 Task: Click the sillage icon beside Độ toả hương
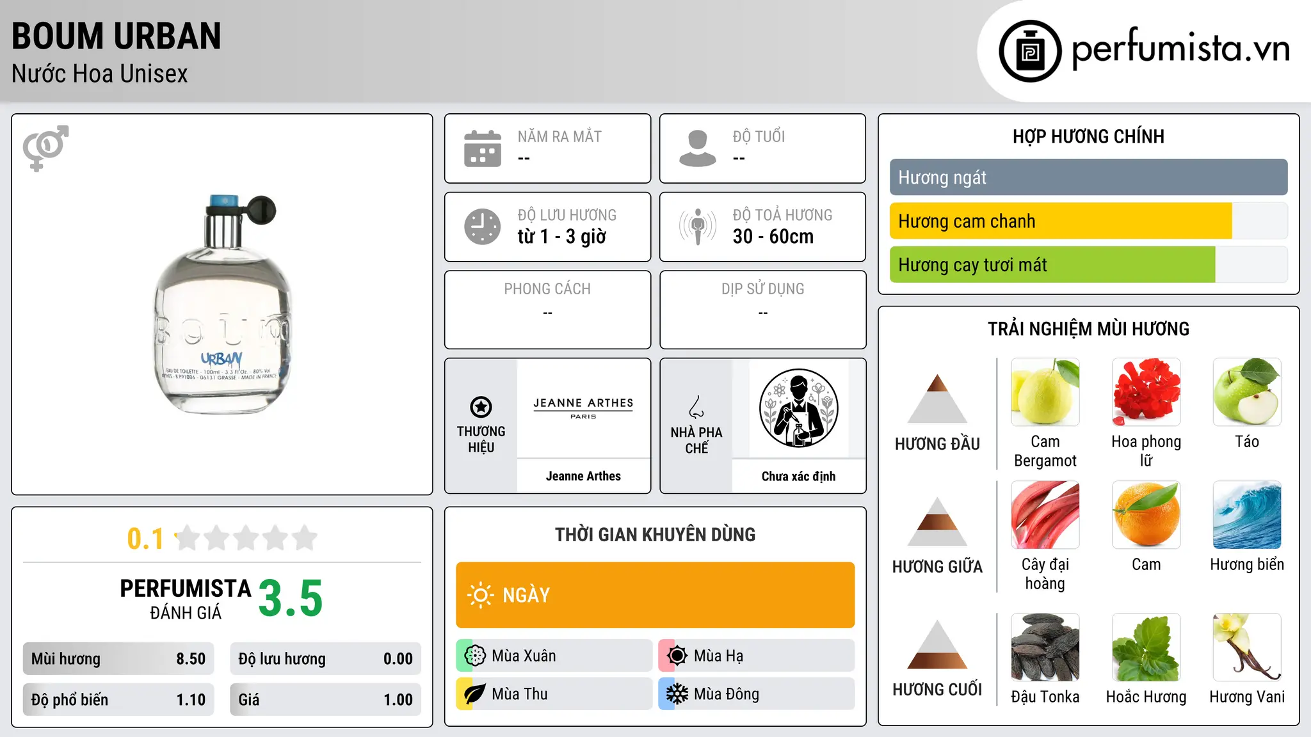pyautogui.click(x=698, y=226)
